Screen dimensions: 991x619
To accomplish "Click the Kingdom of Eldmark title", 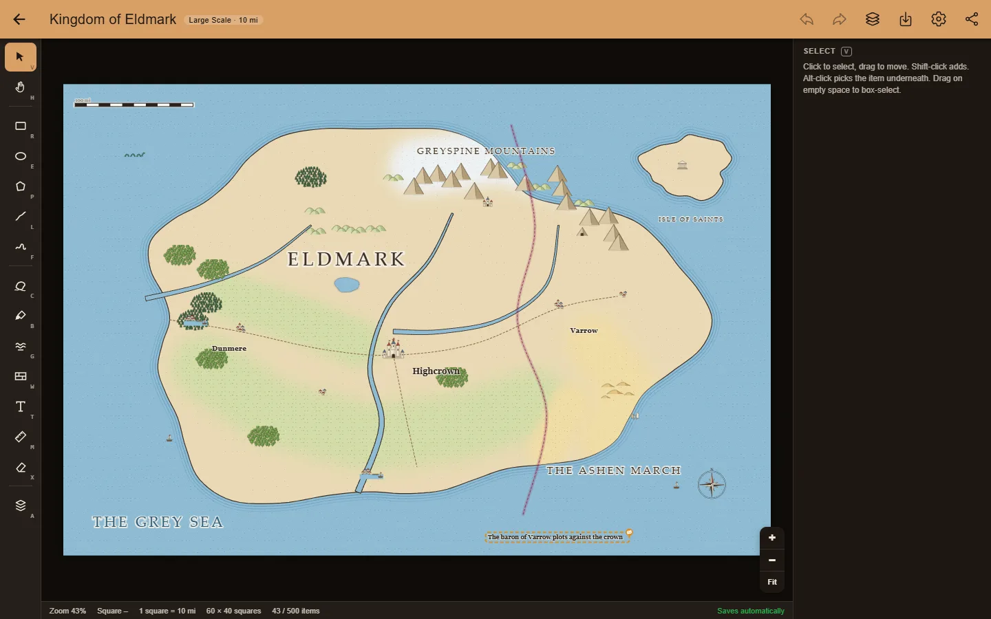I will coord(113,19).
